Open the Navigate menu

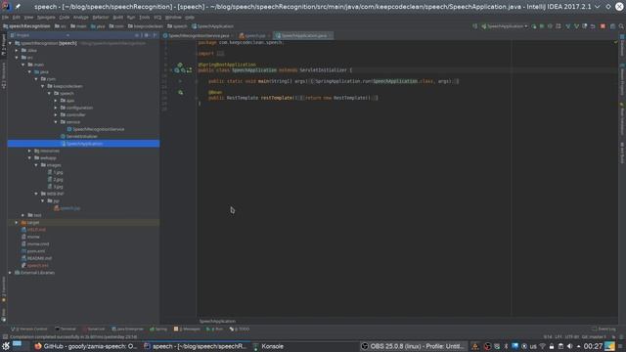click(46, 18)
